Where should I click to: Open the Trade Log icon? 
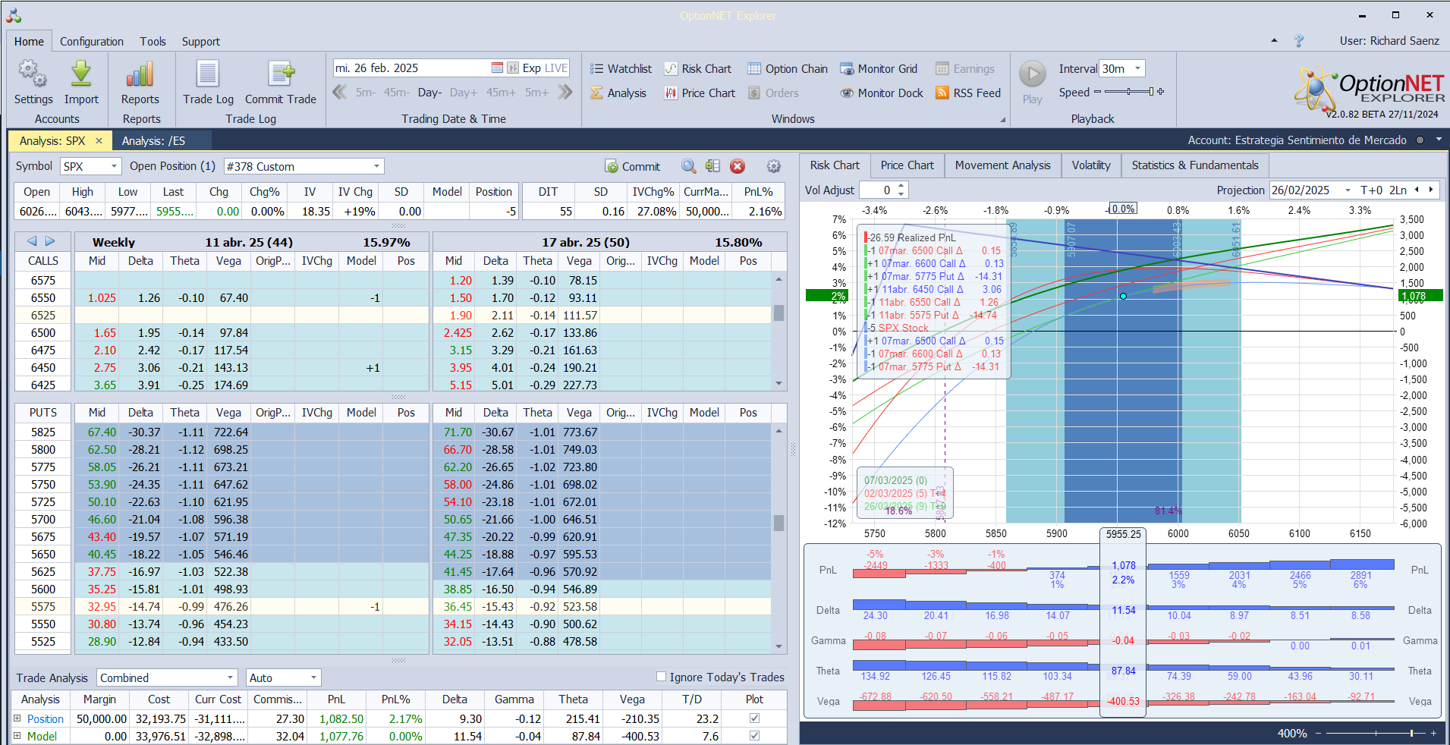coord(208,75)
